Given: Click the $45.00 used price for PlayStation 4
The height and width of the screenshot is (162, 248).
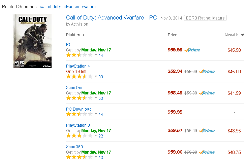Looking at the screenshot, I should (234, 72).
